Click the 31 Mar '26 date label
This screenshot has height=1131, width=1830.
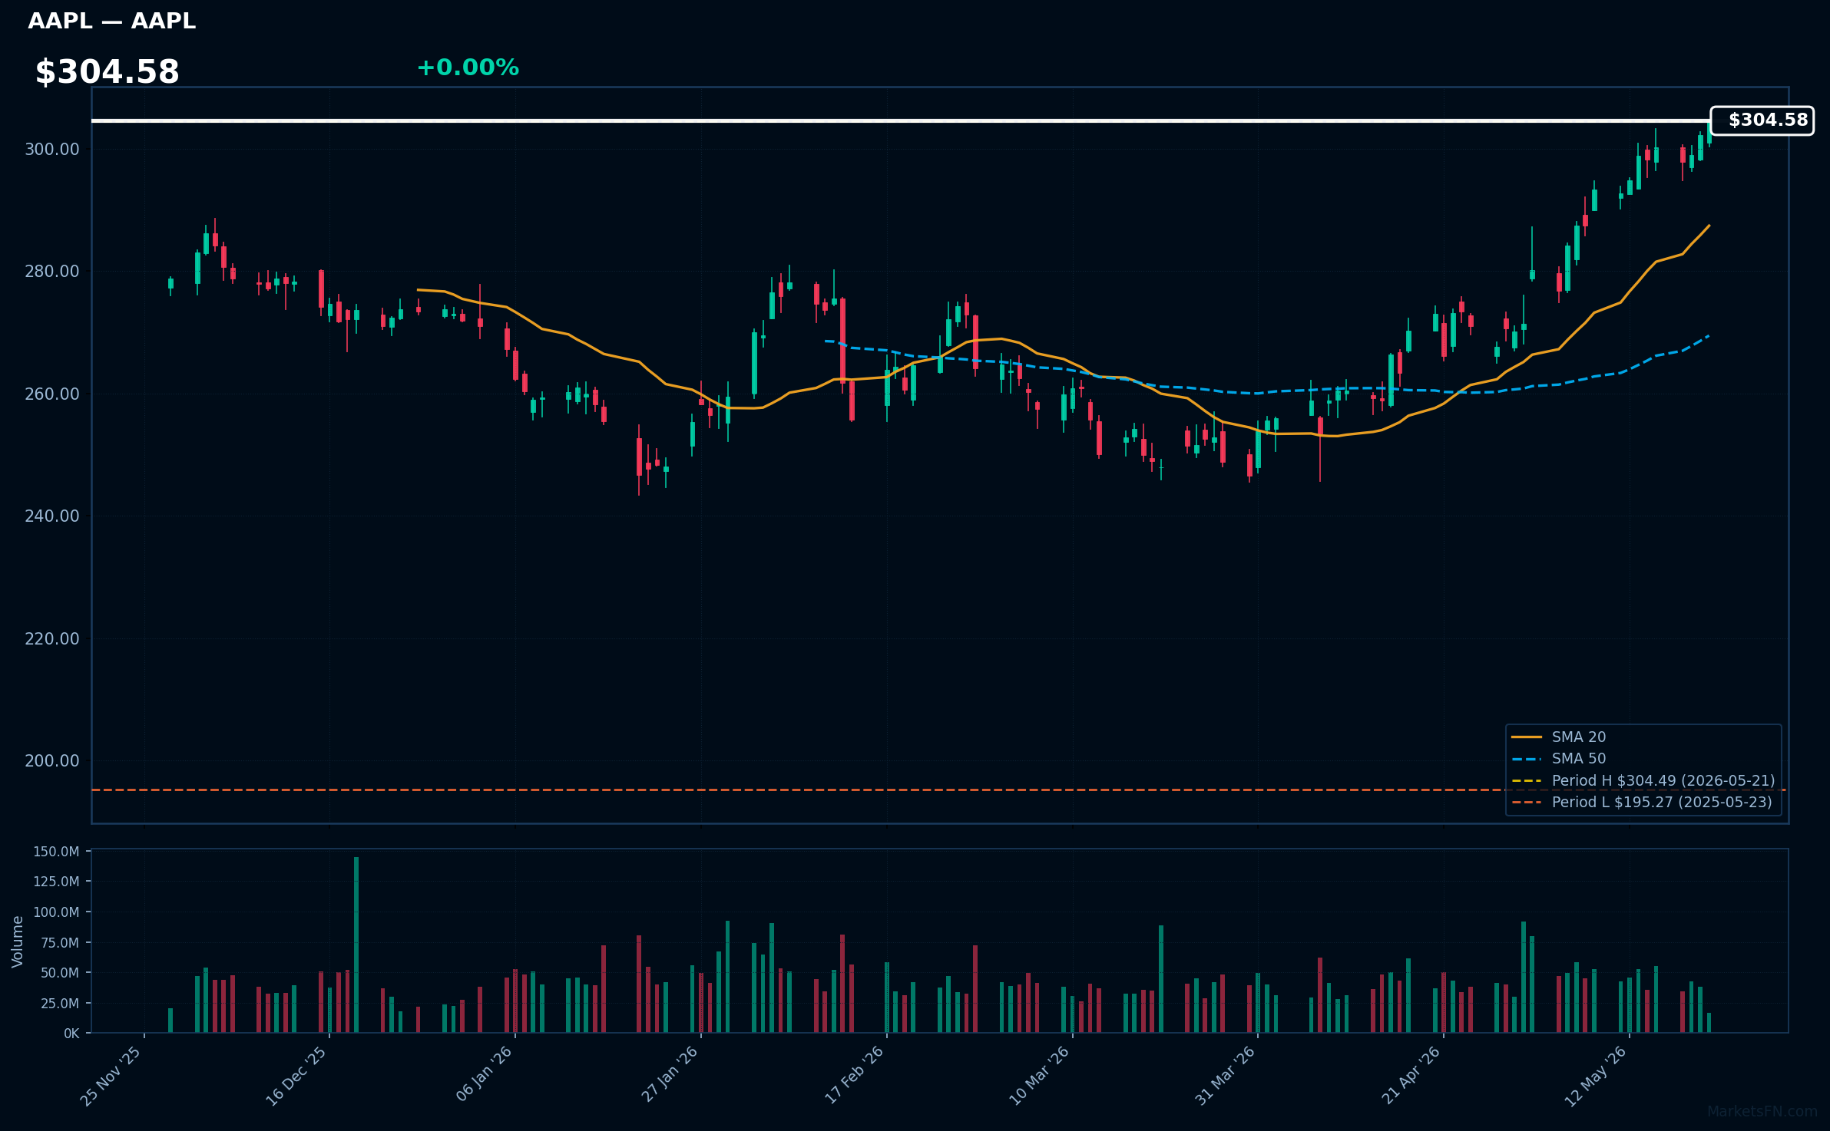click(x=1225, y=1076)
